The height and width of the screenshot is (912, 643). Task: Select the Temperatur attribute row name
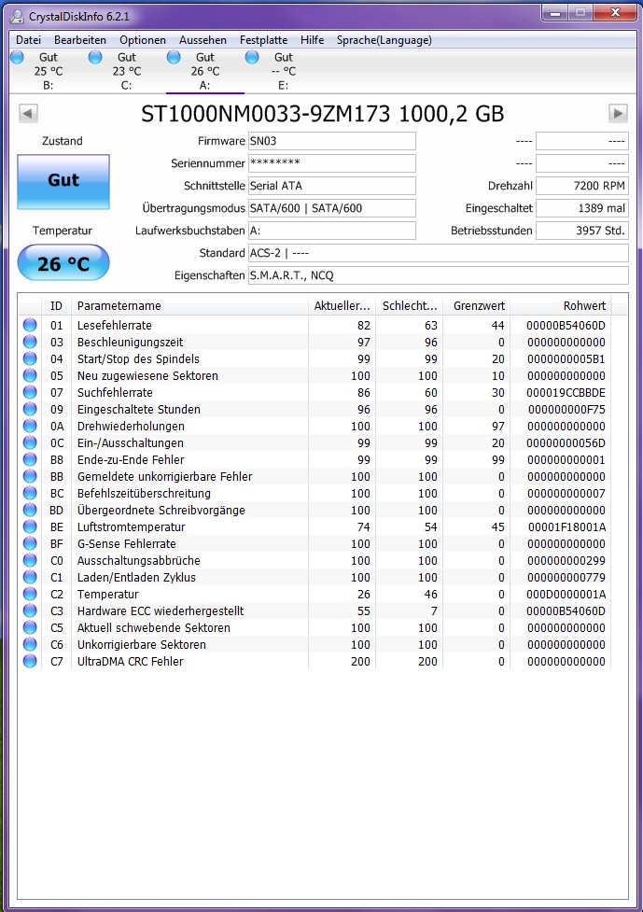(x=108, y=595)
